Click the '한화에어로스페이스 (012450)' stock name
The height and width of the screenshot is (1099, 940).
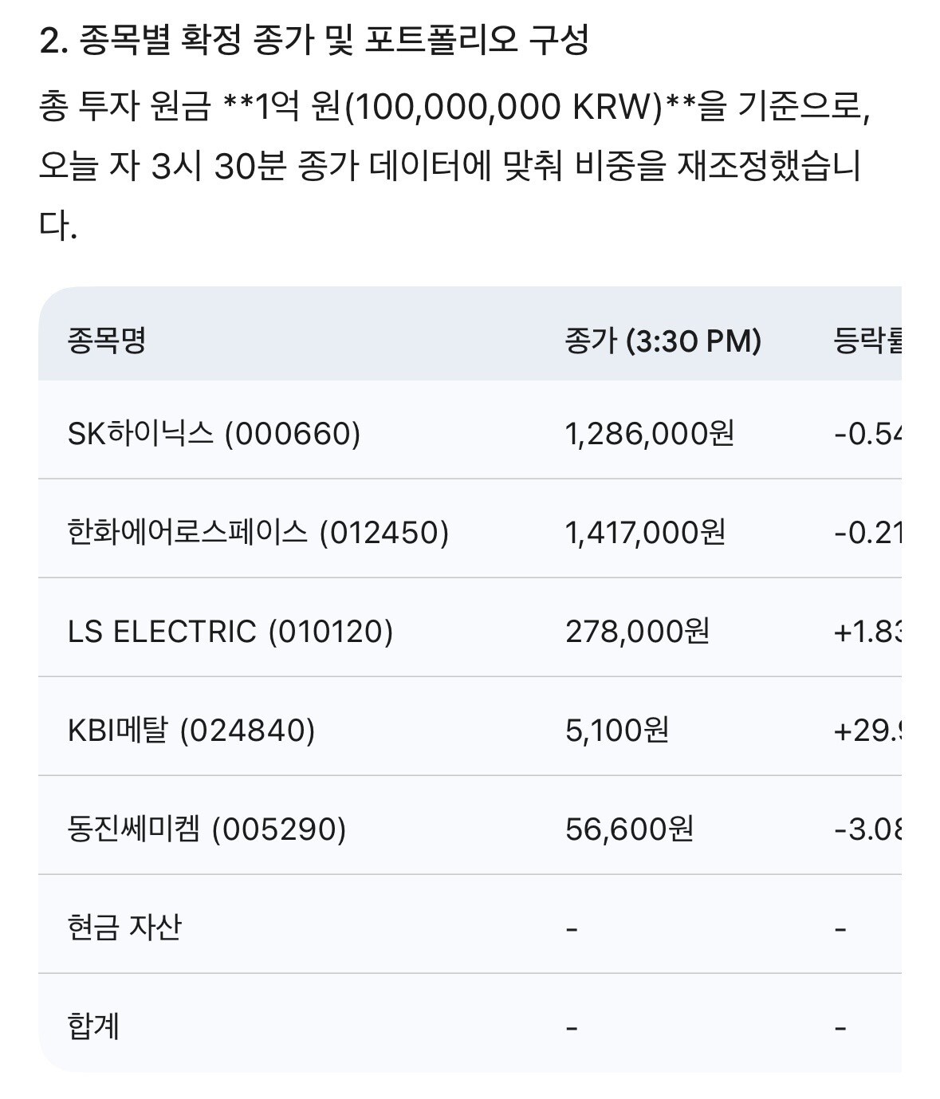click(258, 532)
